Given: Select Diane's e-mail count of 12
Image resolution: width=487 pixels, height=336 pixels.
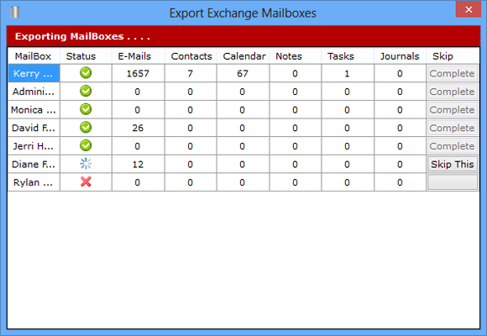Looking at the screenshot, I should [138, 164].
